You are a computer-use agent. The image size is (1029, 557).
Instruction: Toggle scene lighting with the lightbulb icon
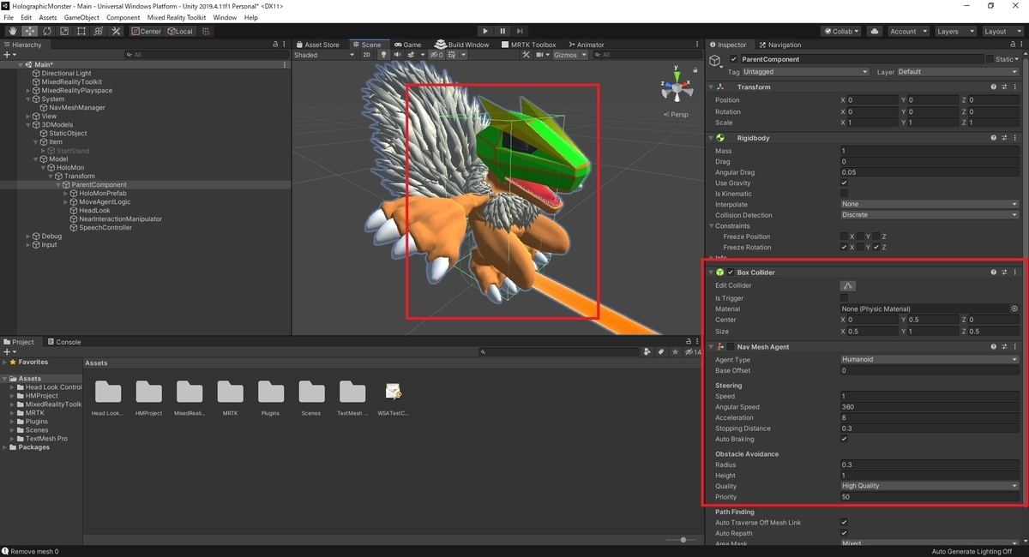[x=384, y=55]
